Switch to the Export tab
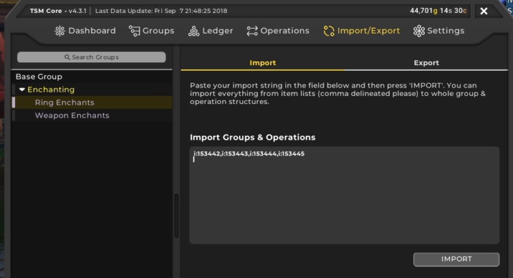This screenshot has width=513, height=278. tap(426, 62)
